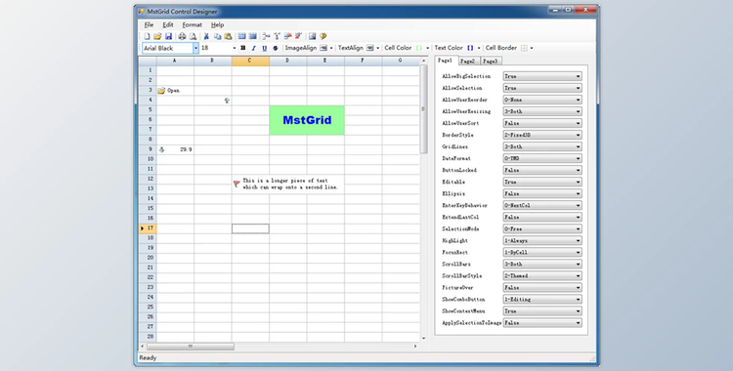Expand the Cell Border dropdown arrow
Screen dimensions: 733x371
point(532,48)
